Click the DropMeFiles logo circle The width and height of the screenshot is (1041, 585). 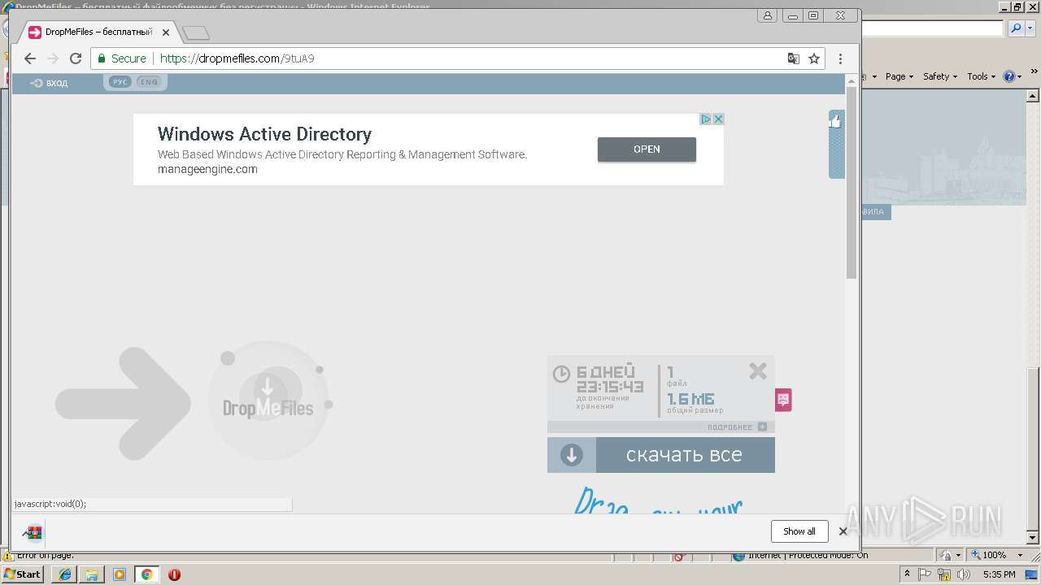click(268, 400)
